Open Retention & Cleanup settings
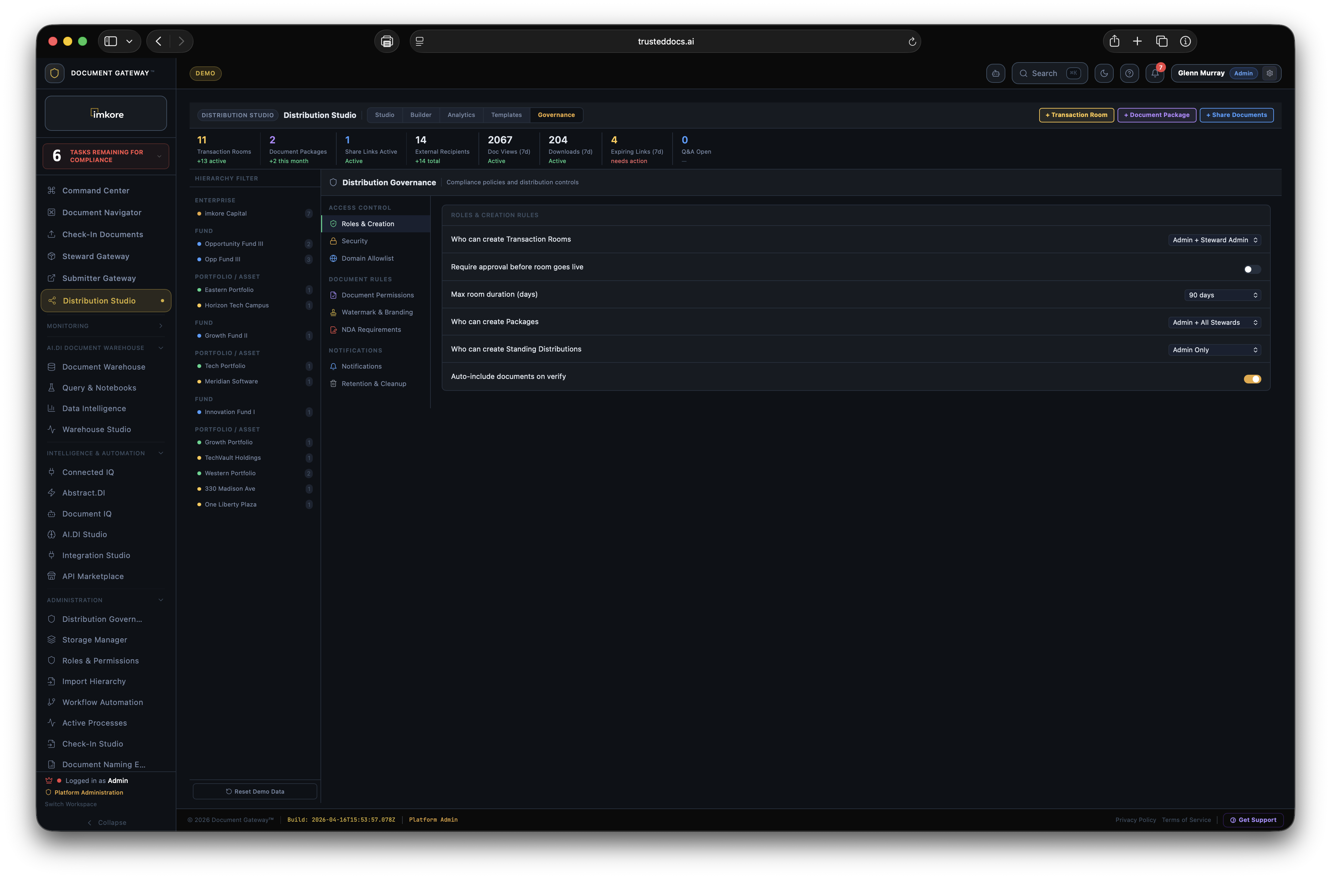Screen dimensions: 1331x879 point(376,384)
